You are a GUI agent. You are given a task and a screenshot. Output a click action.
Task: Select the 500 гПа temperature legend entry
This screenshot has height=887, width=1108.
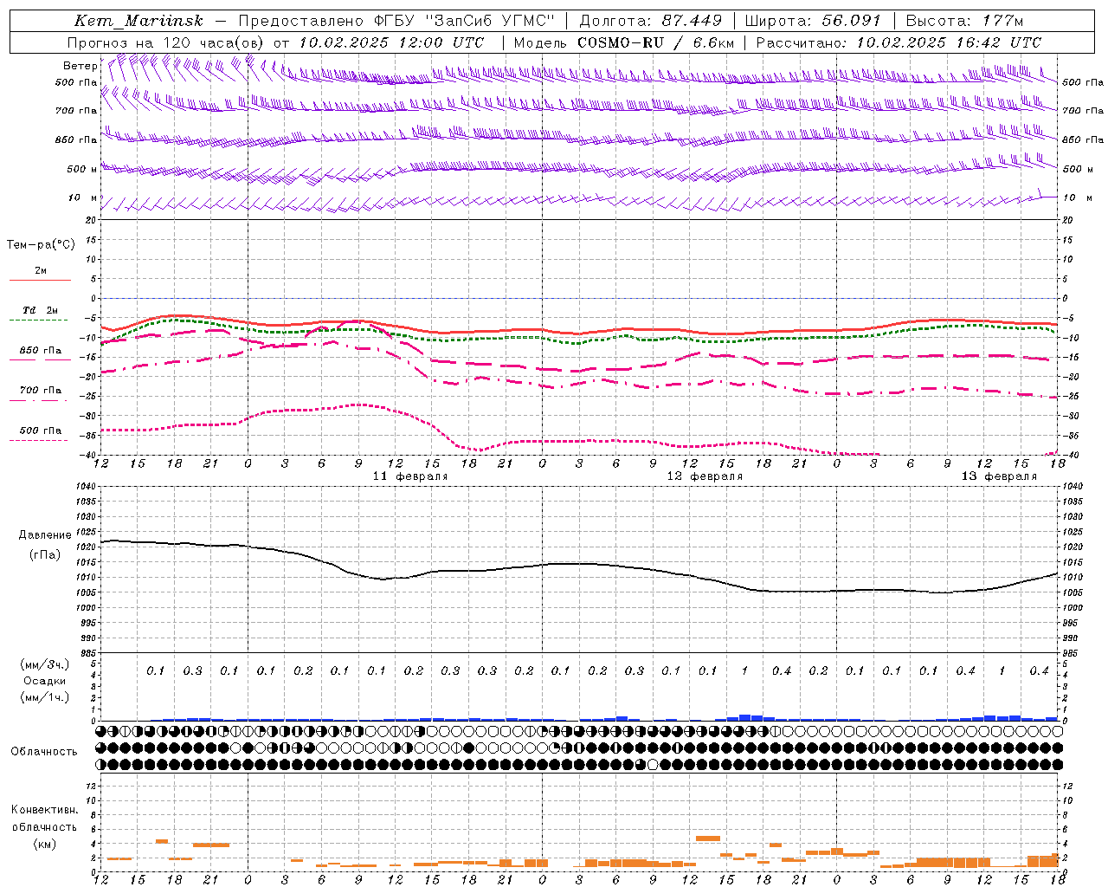click(41, 431)
